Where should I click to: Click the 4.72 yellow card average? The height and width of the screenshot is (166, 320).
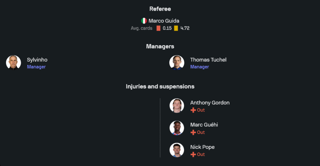pyautogui.click(x=185, y=28)
